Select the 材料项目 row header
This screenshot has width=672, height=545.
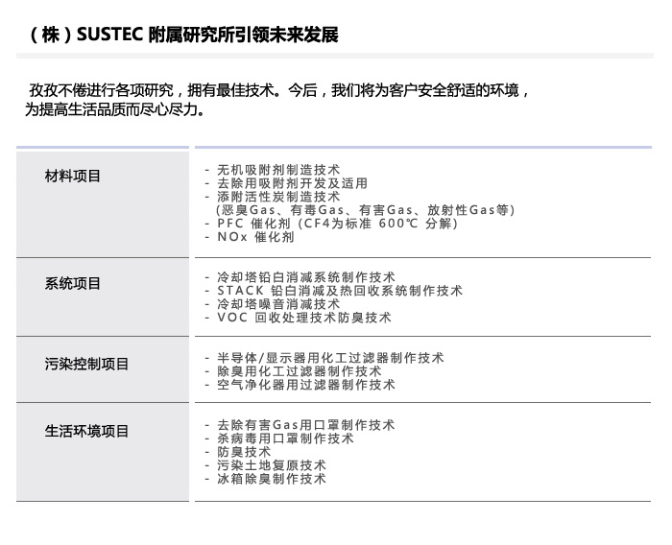pos(73,177)
